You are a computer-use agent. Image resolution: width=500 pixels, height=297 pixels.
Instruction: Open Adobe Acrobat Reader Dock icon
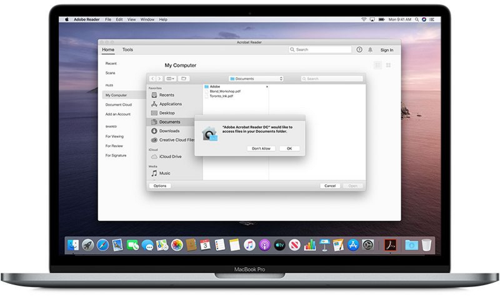pos(390,245)
